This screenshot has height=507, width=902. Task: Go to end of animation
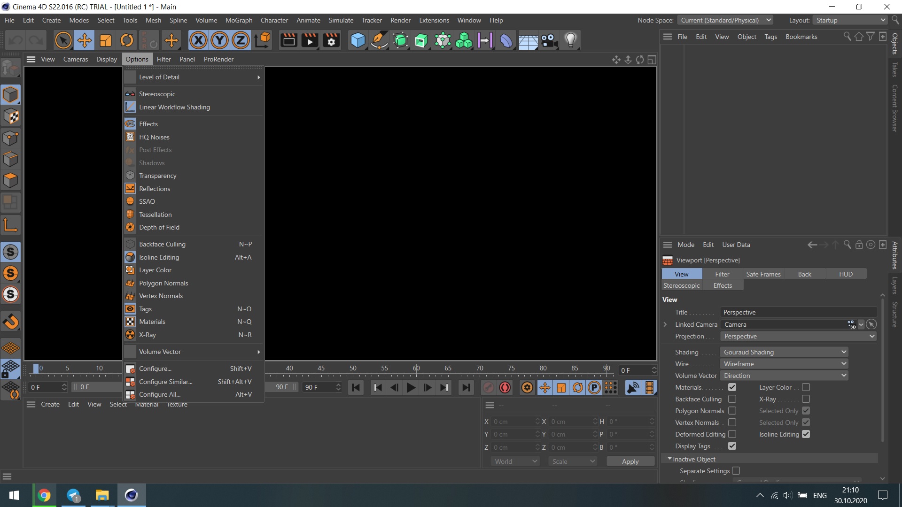466,387
